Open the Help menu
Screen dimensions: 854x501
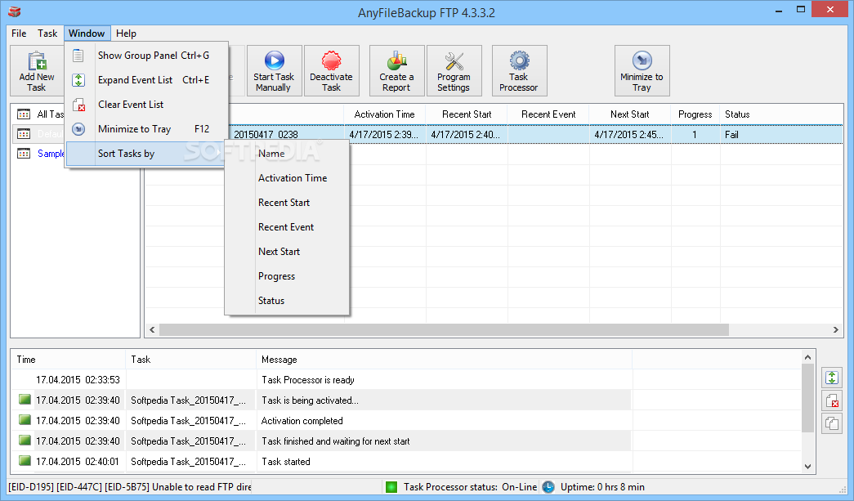[x=126, y=34]
